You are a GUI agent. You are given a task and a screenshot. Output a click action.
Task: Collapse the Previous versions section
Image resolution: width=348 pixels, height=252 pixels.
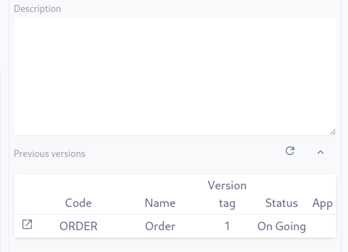tap(320, 152)
